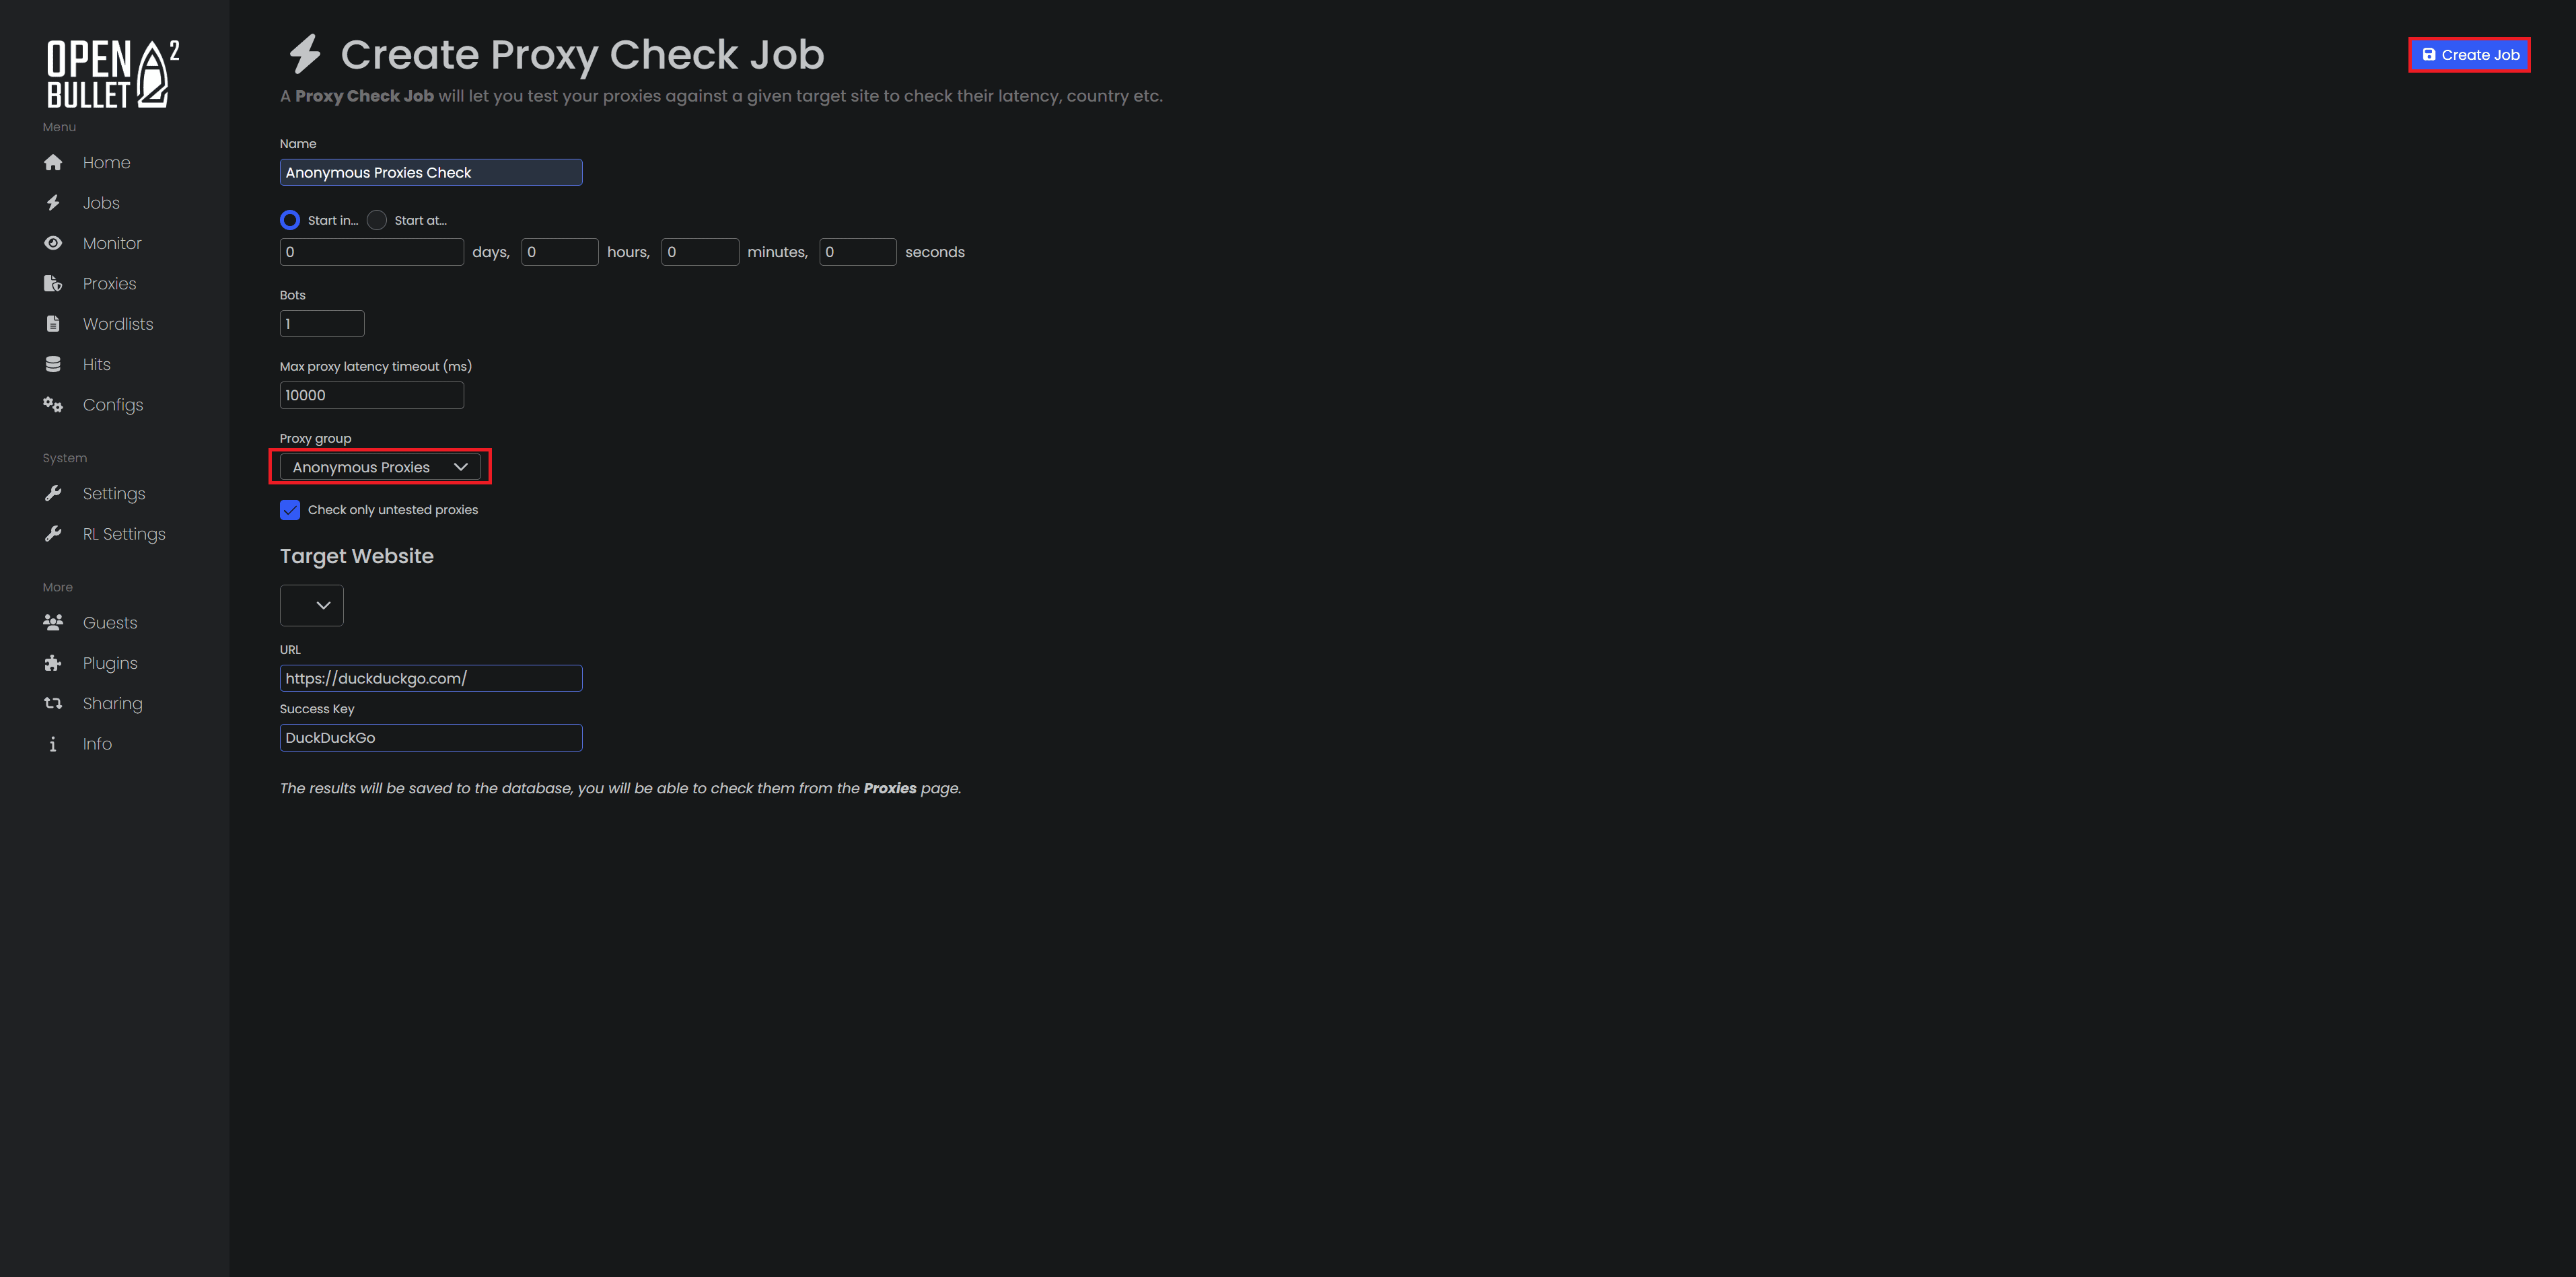Open the Info page
Screen dimensions: 2576x1277
coord(96,744)
